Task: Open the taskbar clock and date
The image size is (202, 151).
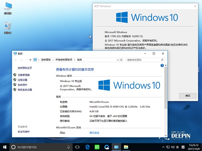Action: click(x=194, y=147)
